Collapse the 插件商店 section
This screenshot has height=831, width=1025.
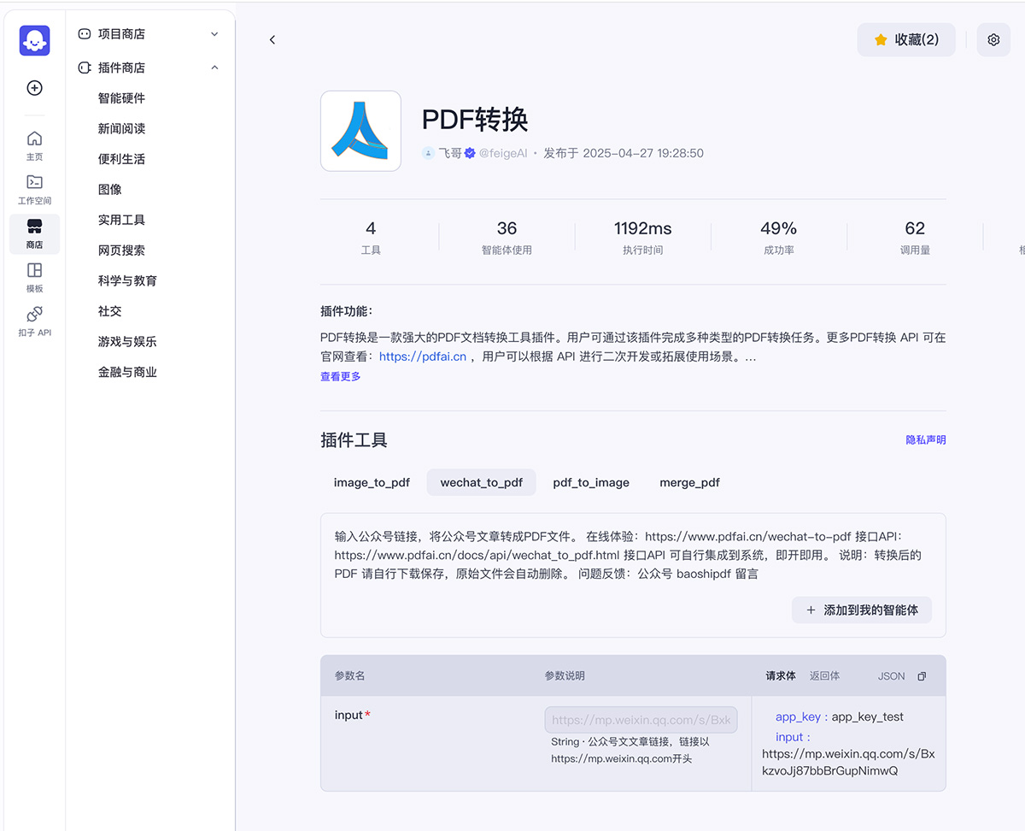[214, 68]
